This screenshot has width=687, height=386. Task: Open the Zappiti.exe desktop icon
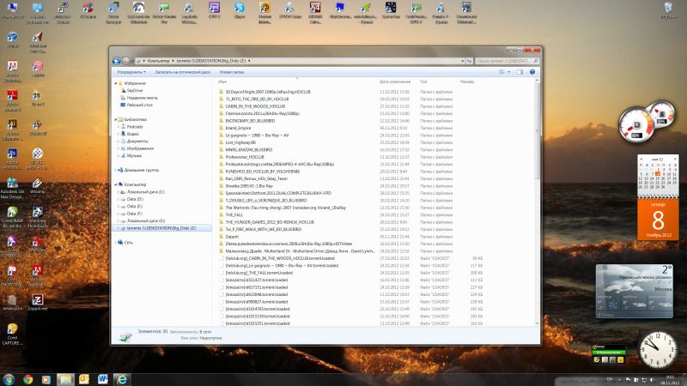37,302
